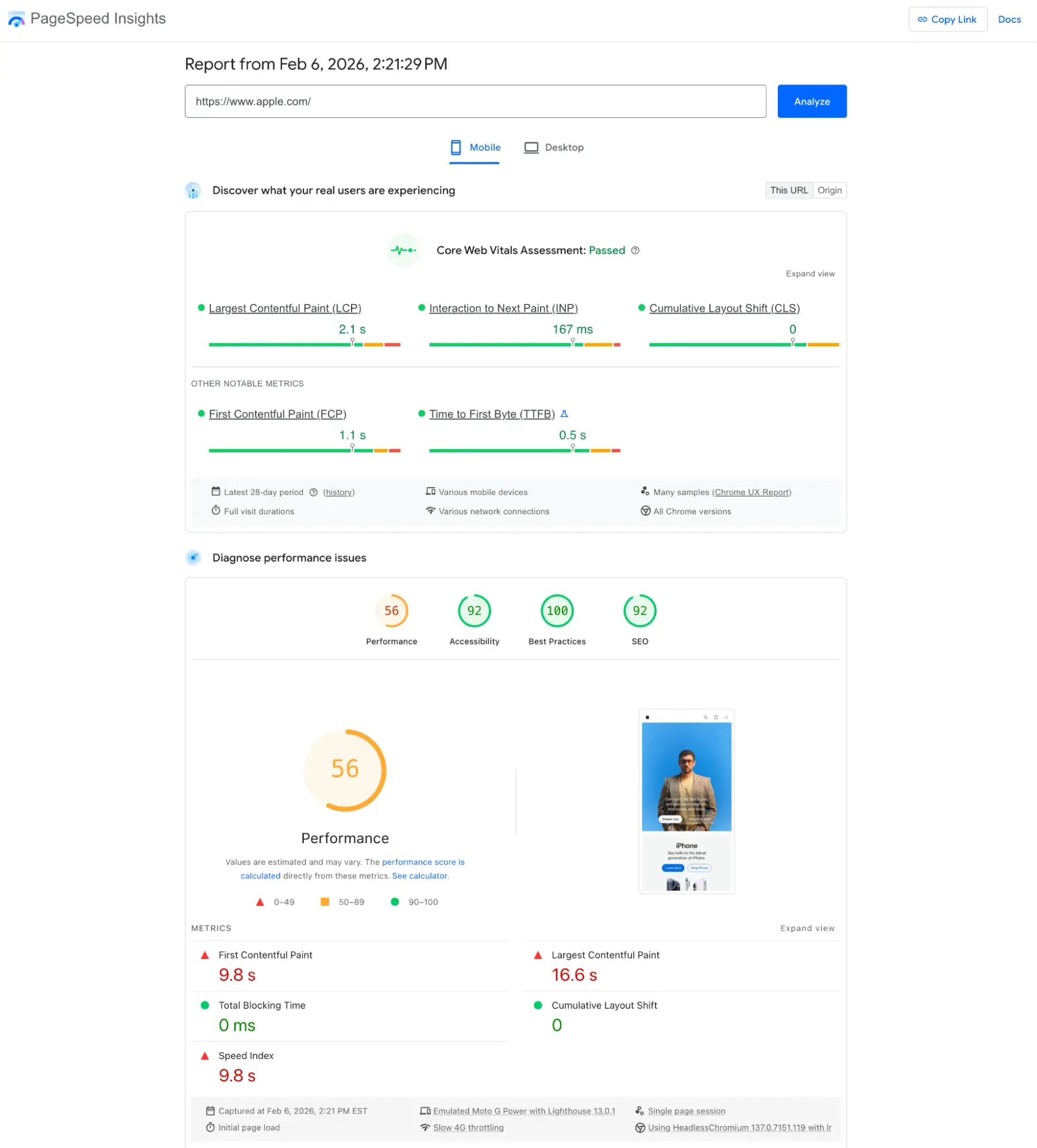Click the LCP distribution bar marker
This screenshot has height=1148, width=1037.
coord(352,342)
